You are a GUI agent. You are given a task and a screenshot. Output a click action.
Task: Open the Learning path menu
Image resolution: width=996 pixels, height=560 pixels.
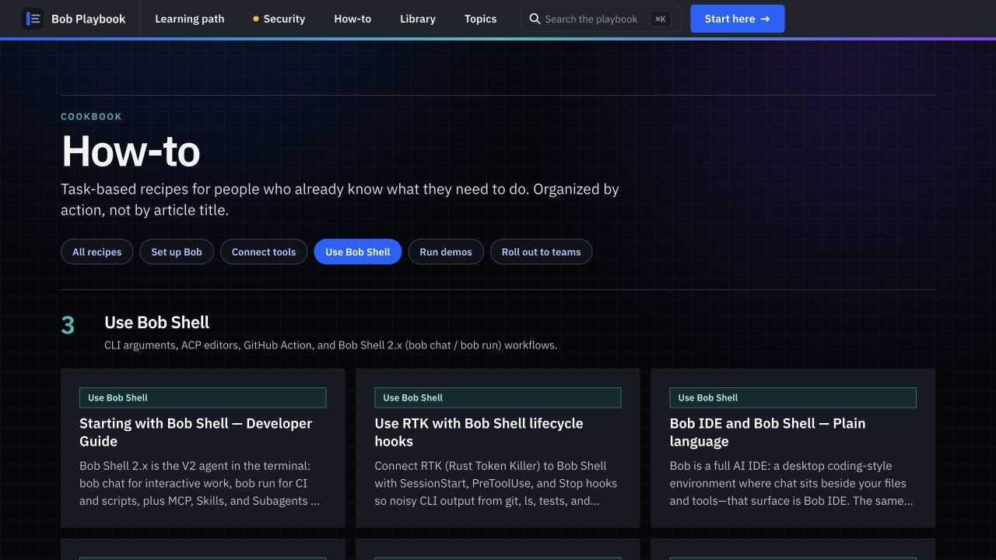click(x=190, y=19)
